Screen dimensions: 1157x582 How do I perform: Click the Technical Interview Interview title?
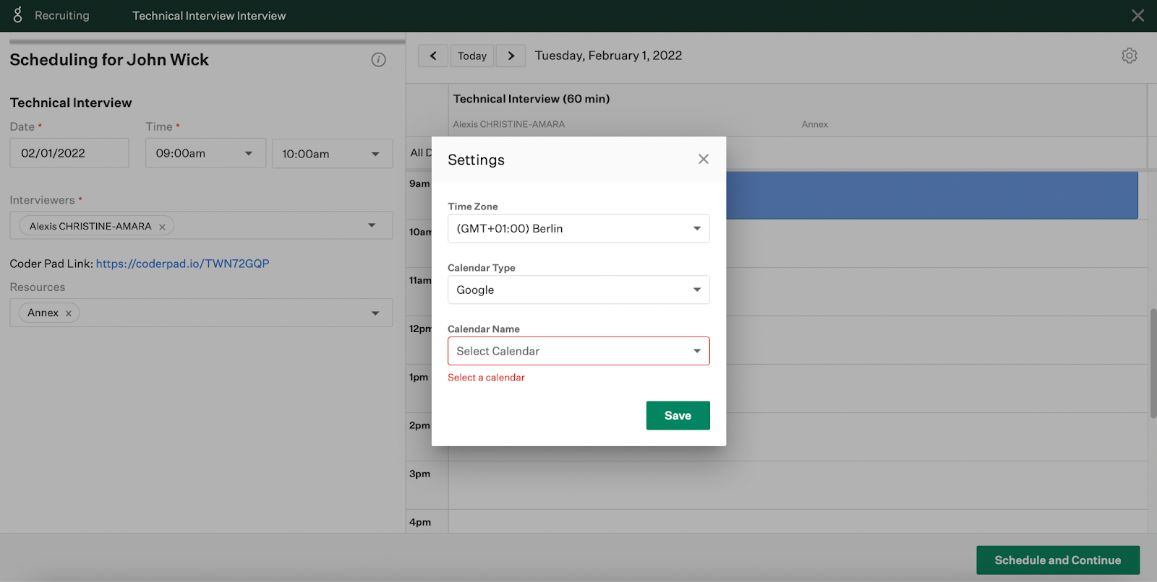point(209,16)
